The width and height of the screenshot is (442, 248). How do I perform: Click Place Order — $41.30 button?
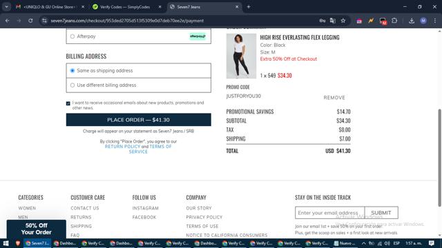click(138, 120)
